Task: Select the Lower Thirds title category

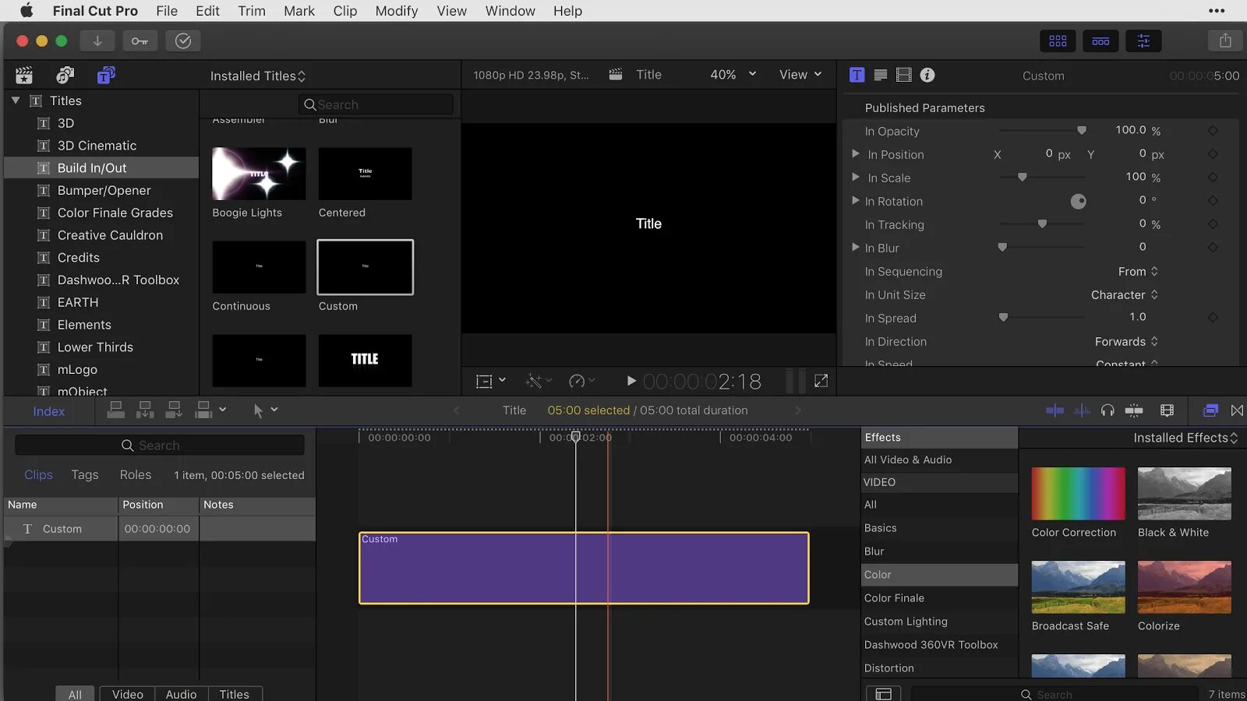Action: pyautogui.click(x=95, y=347)
